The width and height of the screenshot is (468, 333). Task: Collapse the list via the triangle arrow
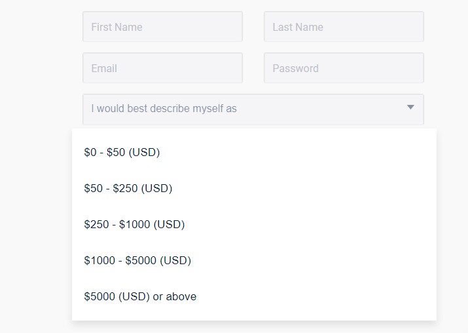coord(410,108)
